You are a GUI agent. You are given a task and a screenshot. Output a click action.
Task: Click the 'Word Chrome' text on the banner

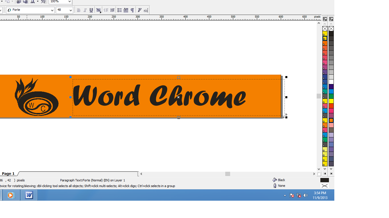click(x=159, y=96)
